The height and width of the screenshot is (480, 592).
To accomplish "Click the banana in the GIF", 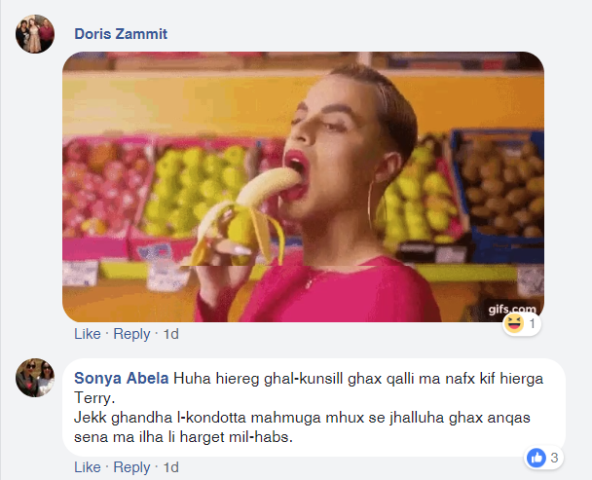I will (x=239, y=219).
